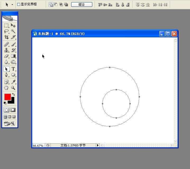Open the red foreground color picker
Screen dimensions: 190x169
click(x=7, y=97)
